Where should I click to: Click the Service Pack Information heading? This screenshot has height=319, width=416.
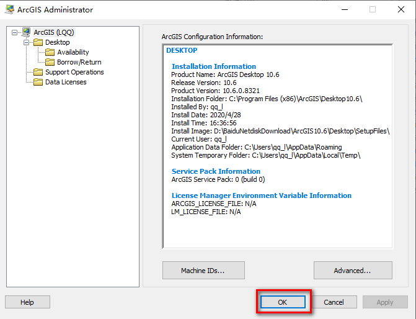(x=216, y=171)
